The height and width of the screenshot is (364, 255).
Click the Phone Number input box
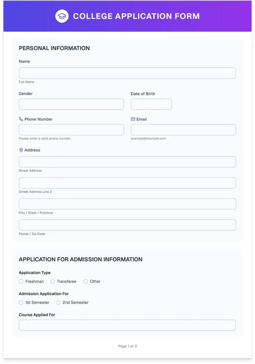71,129
